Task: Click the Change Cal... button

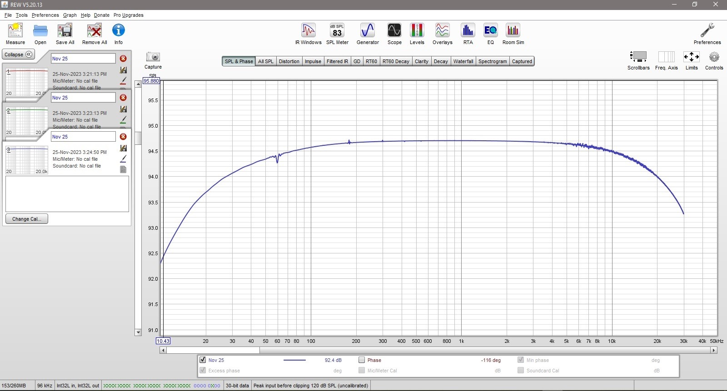Action: tap(27, 219)
